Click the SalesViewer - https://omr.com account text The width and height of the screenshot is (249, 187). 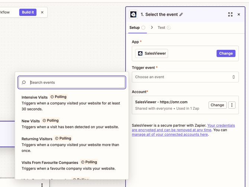coord(161,102)
